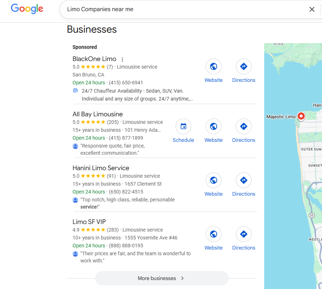Get directions to Hanini Limo Service
Image resolution: width=322 pixels, height=289 pixels.
click(244, 180)
